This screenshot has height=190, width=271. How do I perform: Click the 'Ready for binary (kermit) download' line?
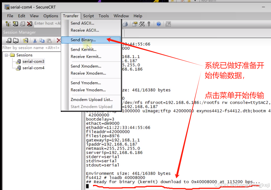click(173, 182)
